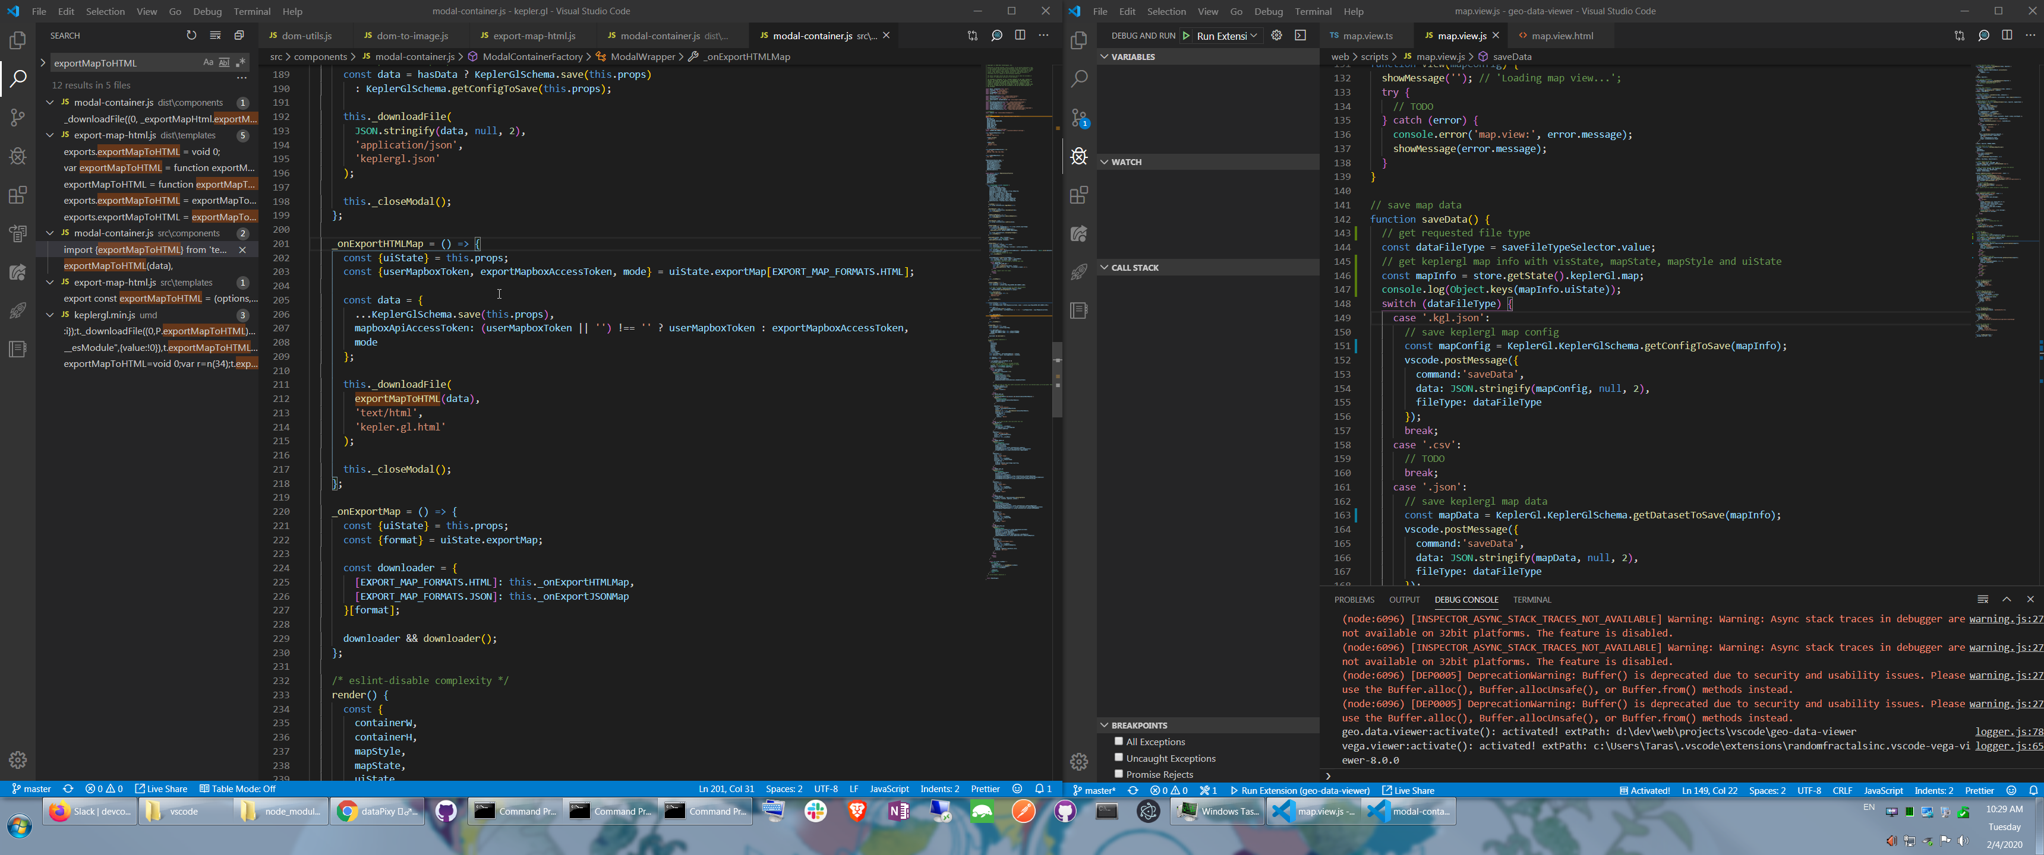Viewport: 2044px width, 855px height.
Task: Enable Promise Rejects breakpoints
Action: (x=1118, y=775)
